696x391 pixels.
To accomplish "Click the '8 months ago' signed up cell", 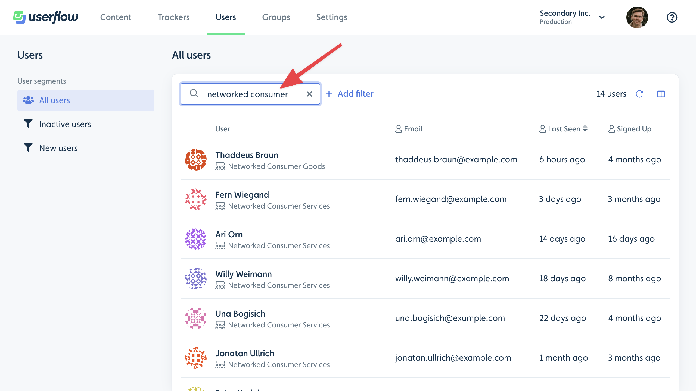I will (635, 278).
